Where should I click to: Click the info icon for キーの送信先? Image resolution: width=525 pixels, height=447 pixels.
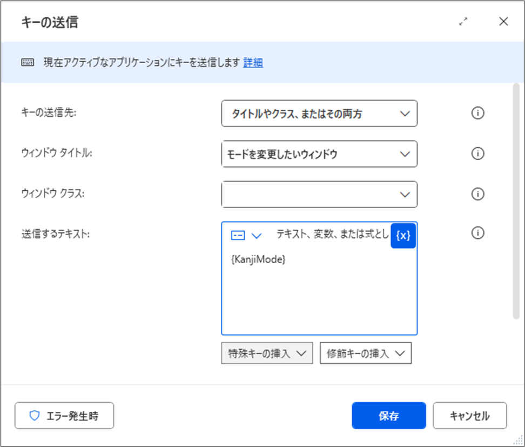click(x=477, y=113)
